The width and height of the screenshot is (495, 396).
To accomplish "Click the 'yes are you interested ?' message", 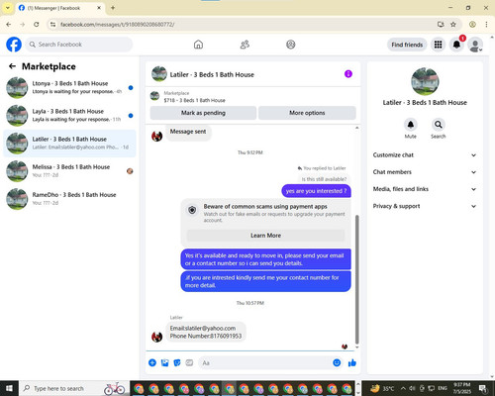I will pos(316,191).
